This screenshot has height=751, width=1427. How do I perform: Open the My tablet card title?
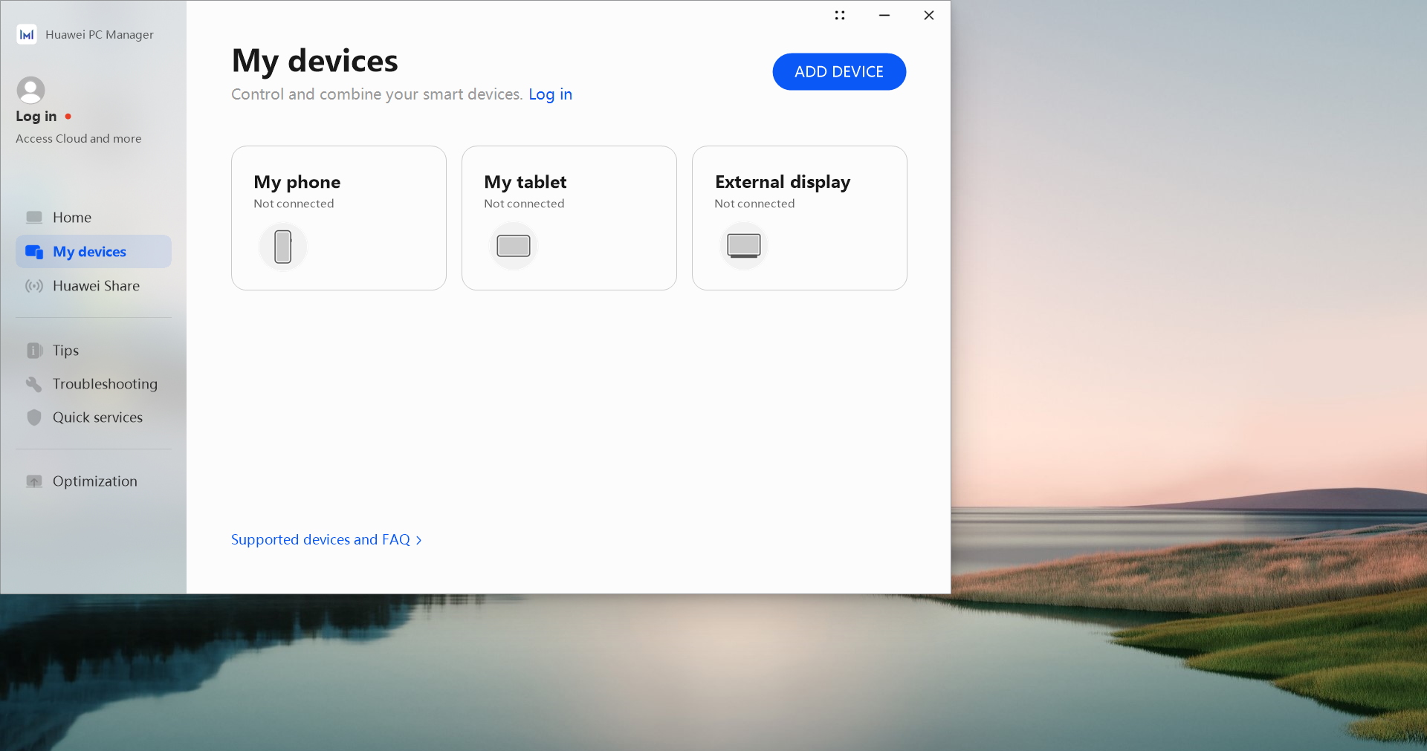(525, 182)
